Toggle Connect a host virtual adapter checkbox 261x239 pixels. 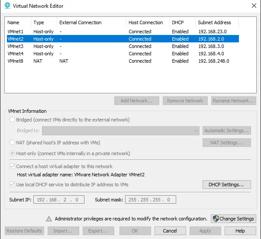(12, 166)
